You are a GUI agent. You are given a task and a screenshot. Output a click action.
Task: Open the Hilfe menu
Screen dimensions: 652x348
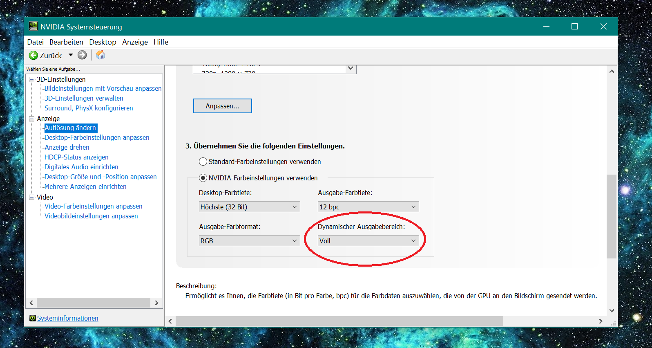(x=161, y=42)
